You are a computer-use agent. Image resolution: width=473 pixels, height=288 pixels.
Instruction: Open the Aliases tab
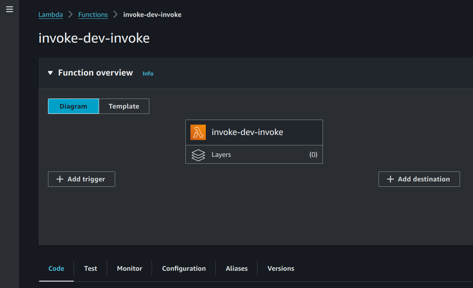[x=237, y=268]
